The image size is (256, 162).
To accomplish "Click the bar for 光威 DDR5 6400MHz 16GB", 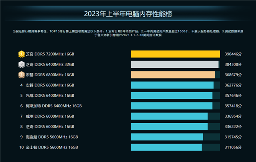I will click(x=172, y=95).
